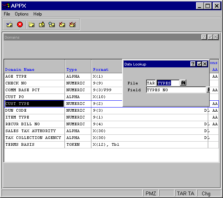Accept the Data Lookup dialog with checkmark
This screenshot has height=198, width=223.
[x=199, y=64]
